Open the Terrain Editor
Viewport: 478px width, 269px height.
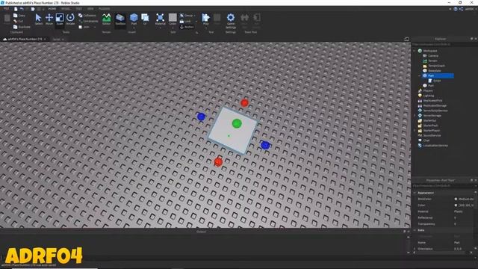pyautogui.click(x=106, y=19)
